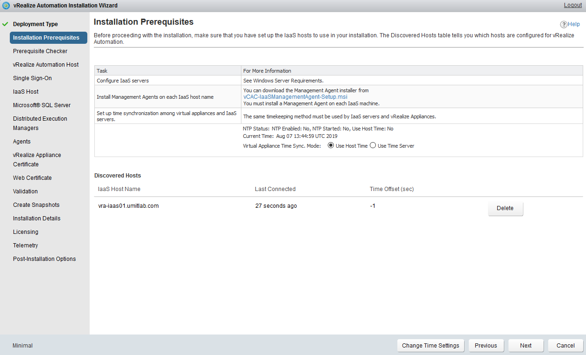Select the Licensing step in sidebar
Image resolution: width=586 pixels, height=355 pixels.
tap(26, 232)
